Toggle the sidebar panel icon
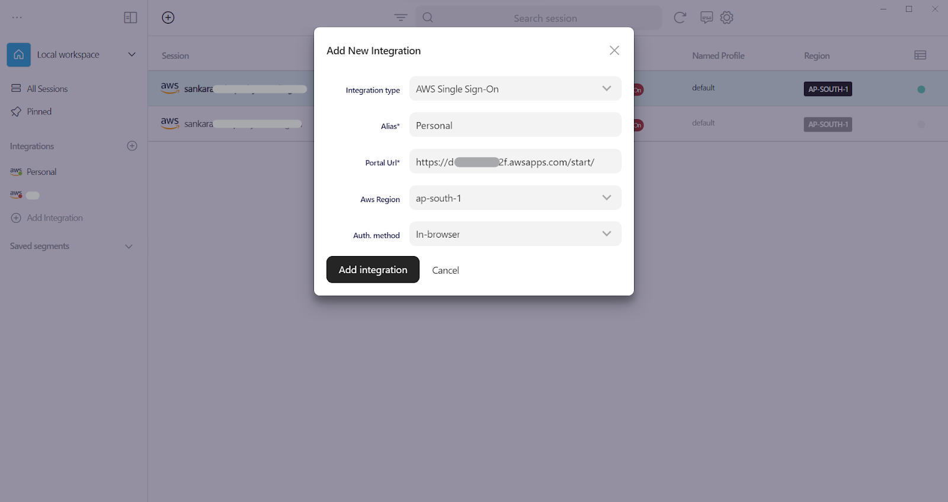Viewport: 948px width, 502px height. click(x=130, y=18)
